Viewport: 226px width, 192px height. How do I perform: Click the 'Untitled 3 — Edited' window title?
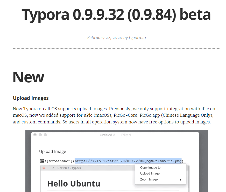[x=115, y=135]
